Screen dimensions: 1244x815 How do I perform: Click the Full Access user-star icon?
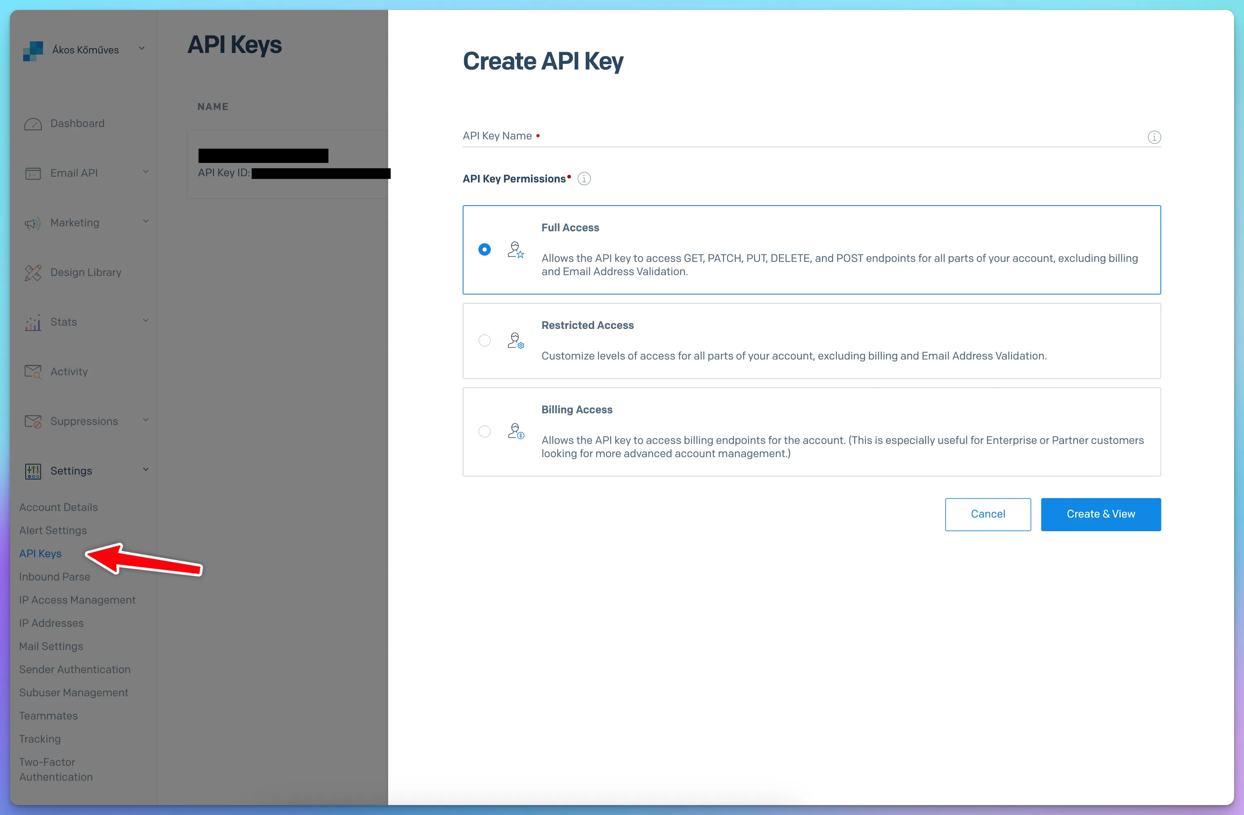pyautogui.click(x=515, y=250)
